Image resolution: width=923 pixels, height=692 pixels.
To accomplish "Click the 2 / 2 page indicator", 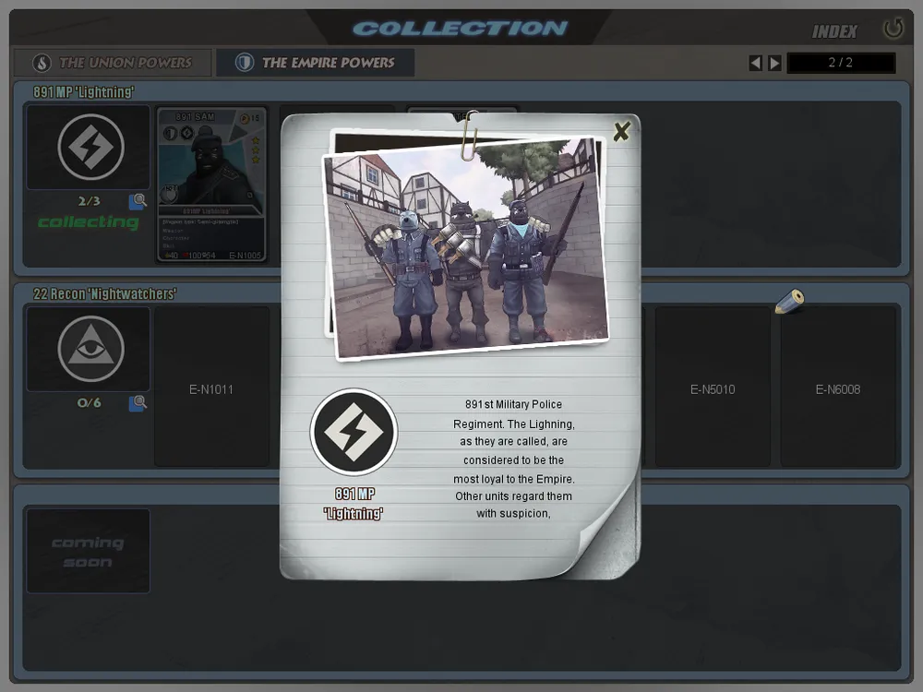I will pyautogui.click(x=841, y=63).
